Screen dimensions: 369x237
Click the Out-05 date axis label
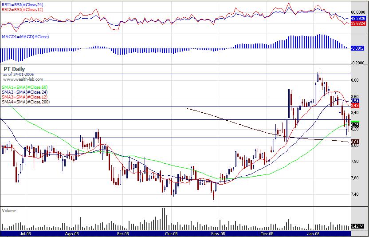(x=172, y=234)
